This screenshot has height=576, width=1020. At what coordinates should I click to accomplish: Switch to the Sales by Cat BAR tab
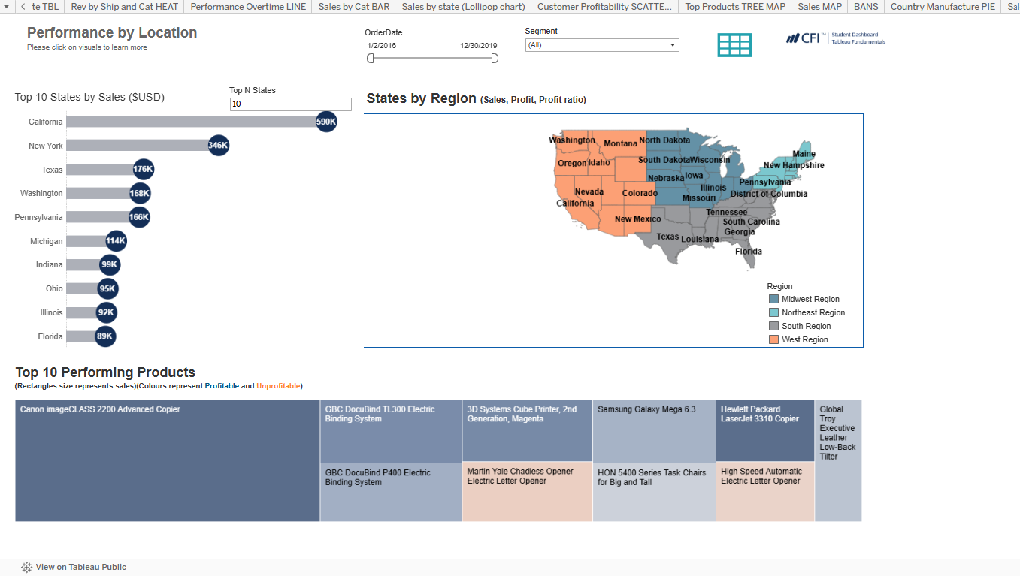(353, 7)
